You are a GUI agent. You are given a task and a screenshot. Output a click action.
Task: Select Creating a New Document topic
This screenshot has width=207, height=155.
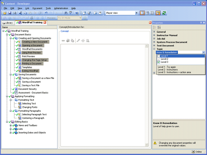(35, 42)
